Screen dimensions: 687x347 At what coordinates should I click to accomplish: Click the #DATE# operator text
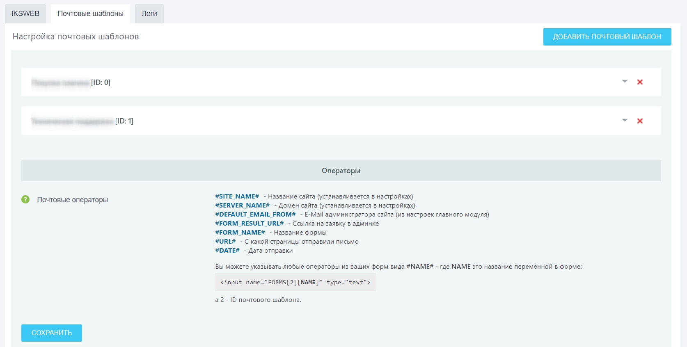227,251
